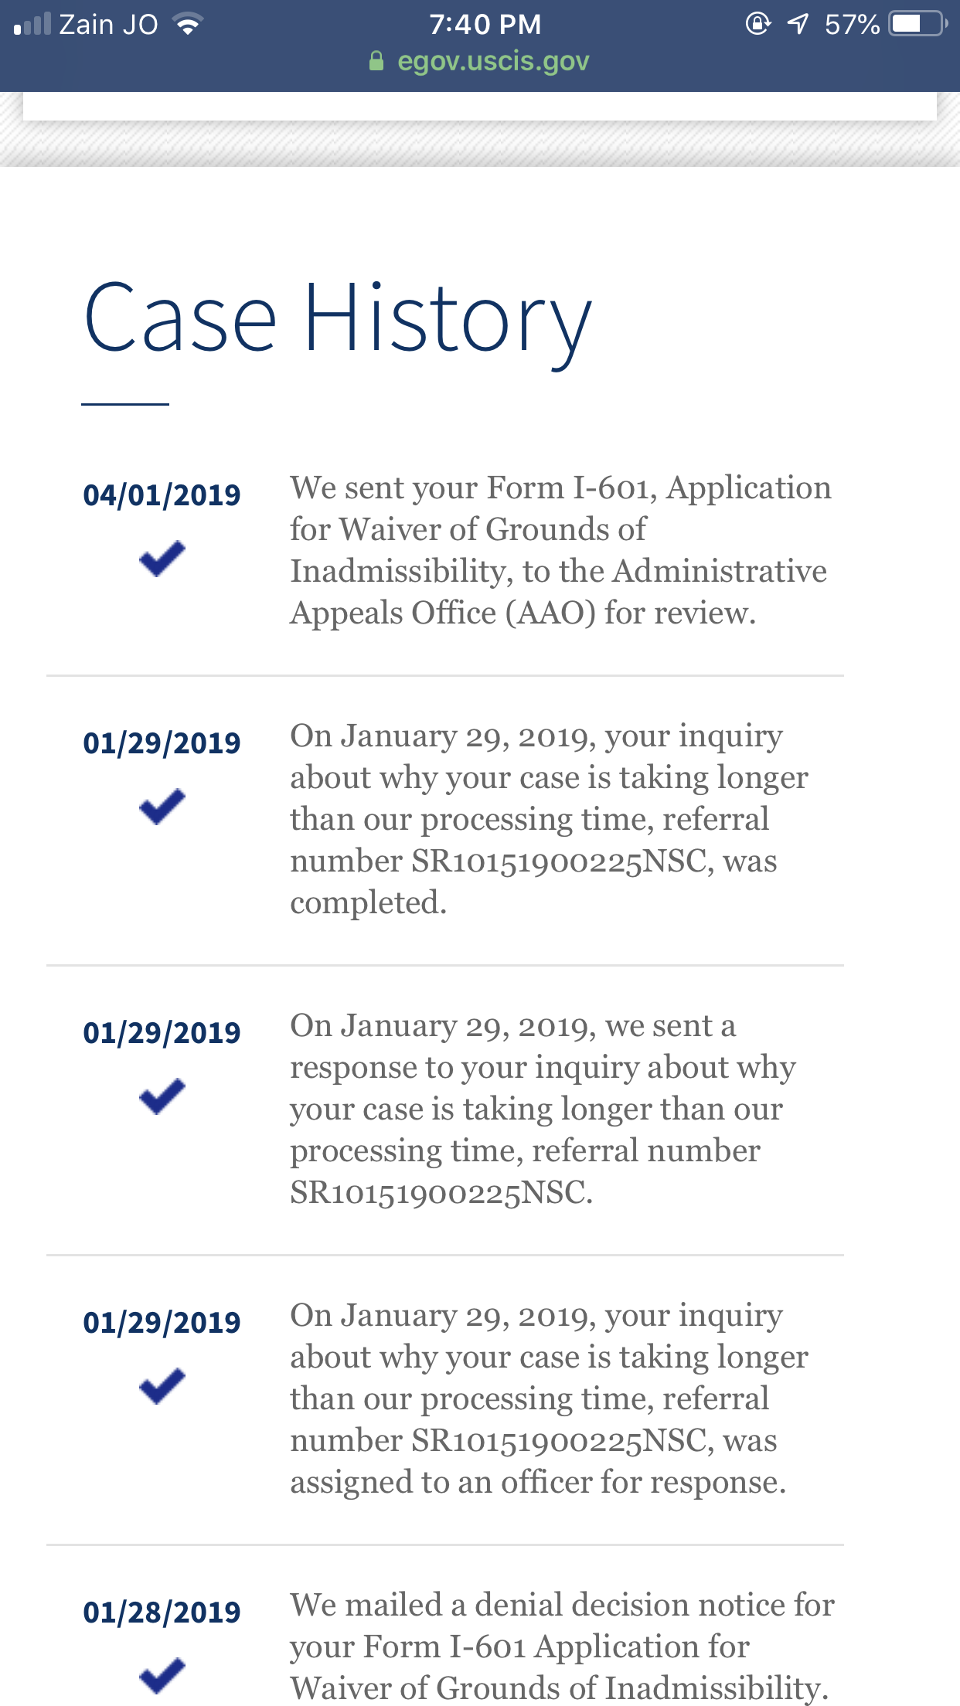Tap the checkmark under 04/01/2019
The height and width of the screenshot is (1706, 960).
pos(162,559)
